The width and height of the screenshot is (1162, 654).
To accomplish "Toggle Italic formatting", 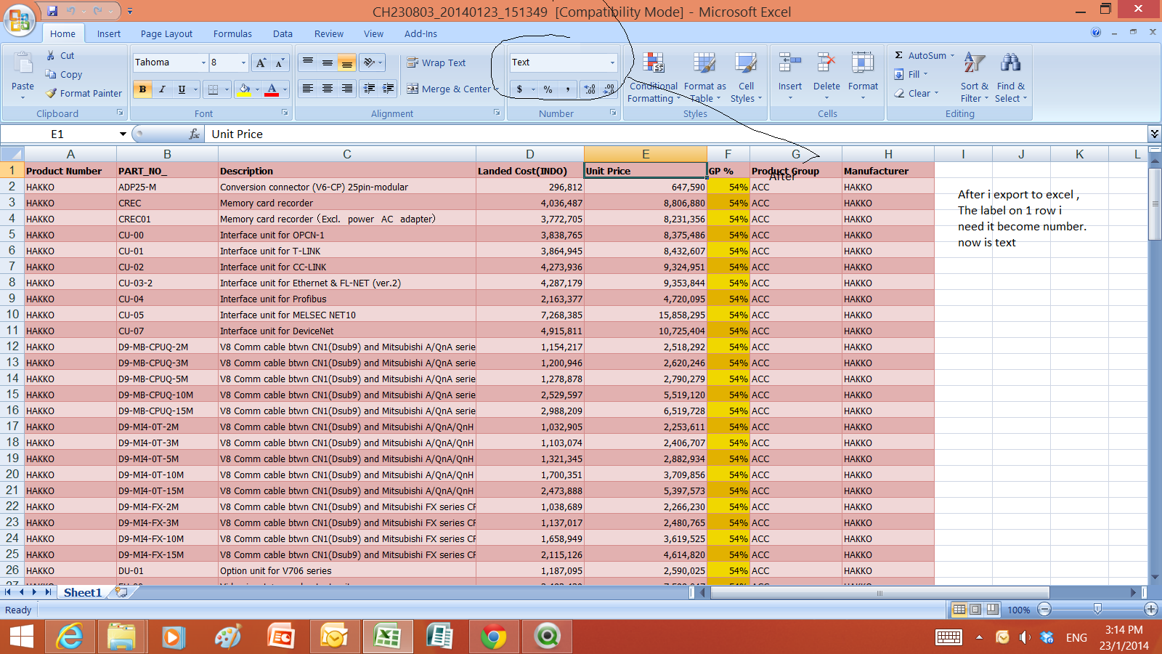I will [162, 89].
